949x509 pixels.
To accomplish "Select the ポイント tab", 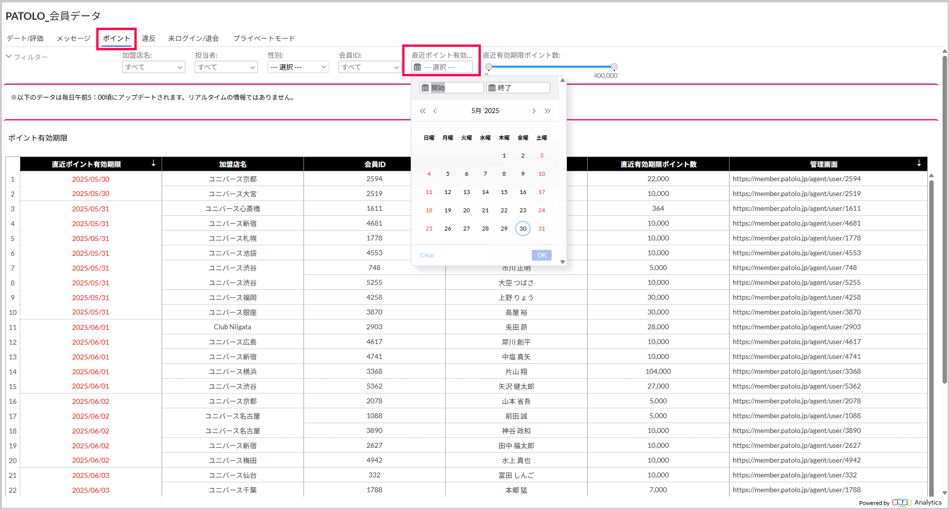I will 117,39.
